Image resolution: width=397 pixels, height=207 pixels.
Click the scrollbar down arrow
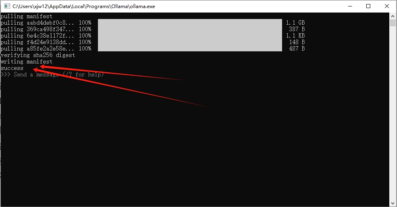pos(393,203)
